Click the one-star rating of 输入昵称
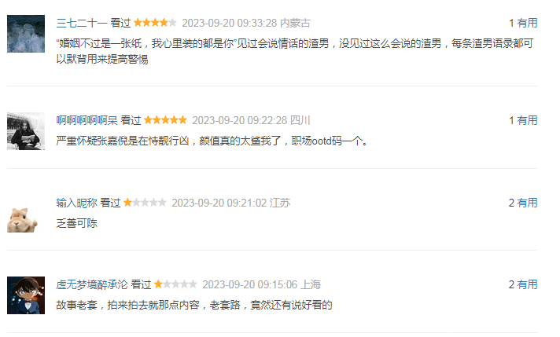Screen dimensions: 560x337 click(x=145, y=203)
